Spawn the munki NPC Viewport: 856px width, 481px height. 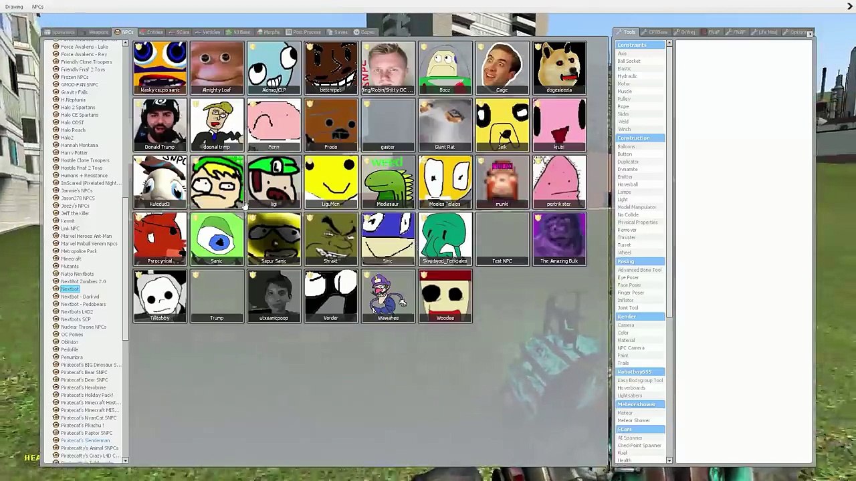click(502, 182)
